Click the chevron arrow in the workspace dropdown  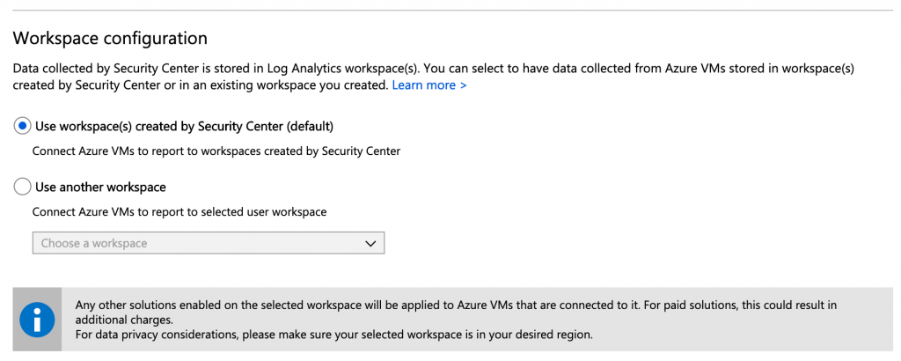(x=370, y=244)
